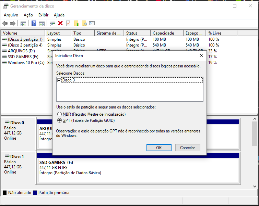Click the red X delete icon

pos(60,24)
